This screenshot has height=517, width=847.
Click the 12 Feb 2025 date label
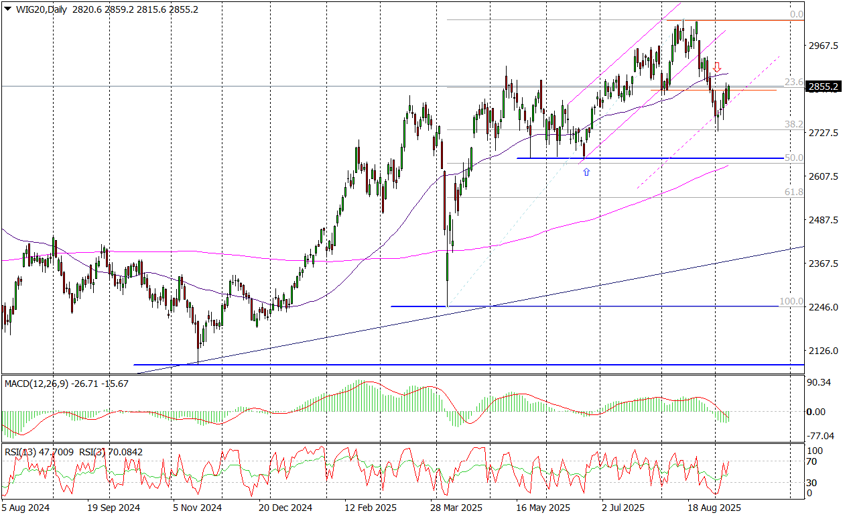369,508
